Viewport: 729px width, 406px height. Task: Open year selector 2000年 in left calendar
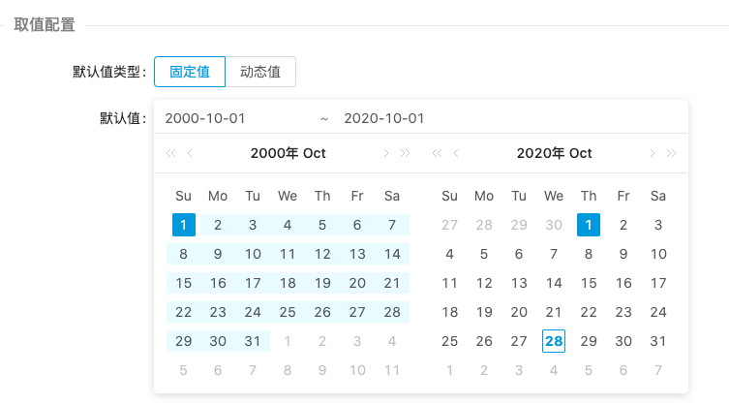pos(274,153)
